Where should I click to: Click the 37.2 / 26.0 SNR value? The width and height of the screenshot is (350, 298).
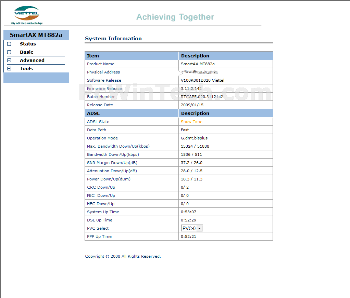click(191, 163)
